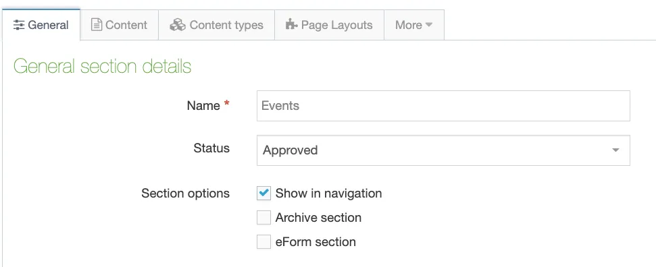Switch to the Content tab
The image size is (656, 267).
pos(119,25)
